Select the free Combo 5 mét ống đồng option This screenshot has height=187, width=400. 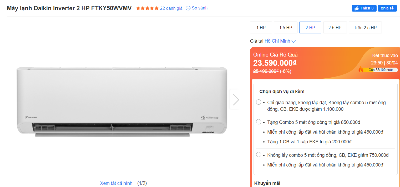point(259,122)
